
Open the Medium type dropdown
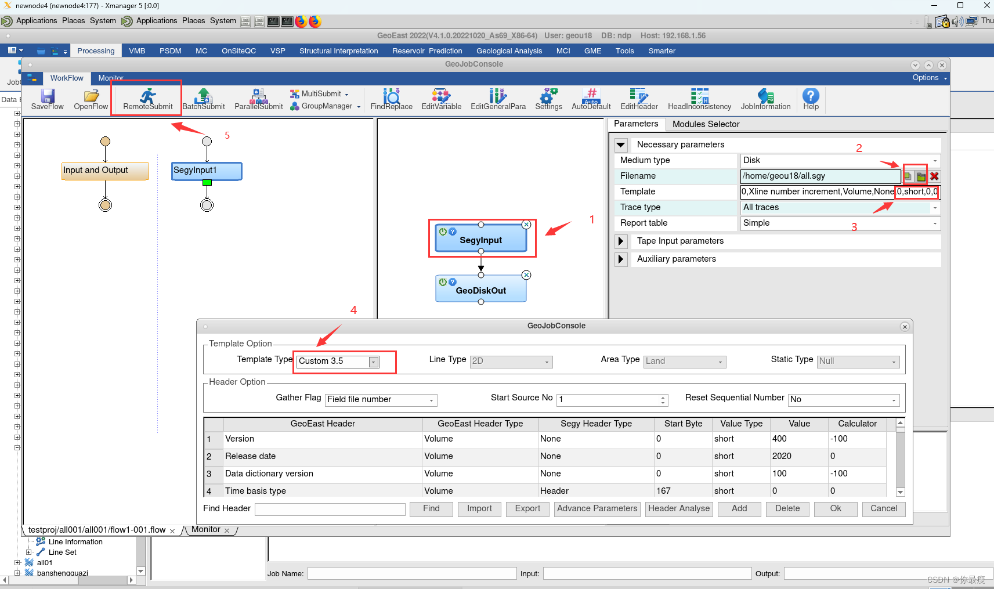pyautogui.click(x=935, y=161)
